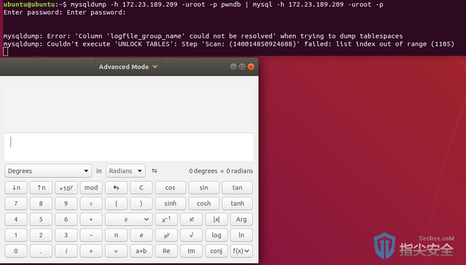Click the mod button
Image resolution: width=466 pixels, height=265 pixels.
(x=91, y=188)
